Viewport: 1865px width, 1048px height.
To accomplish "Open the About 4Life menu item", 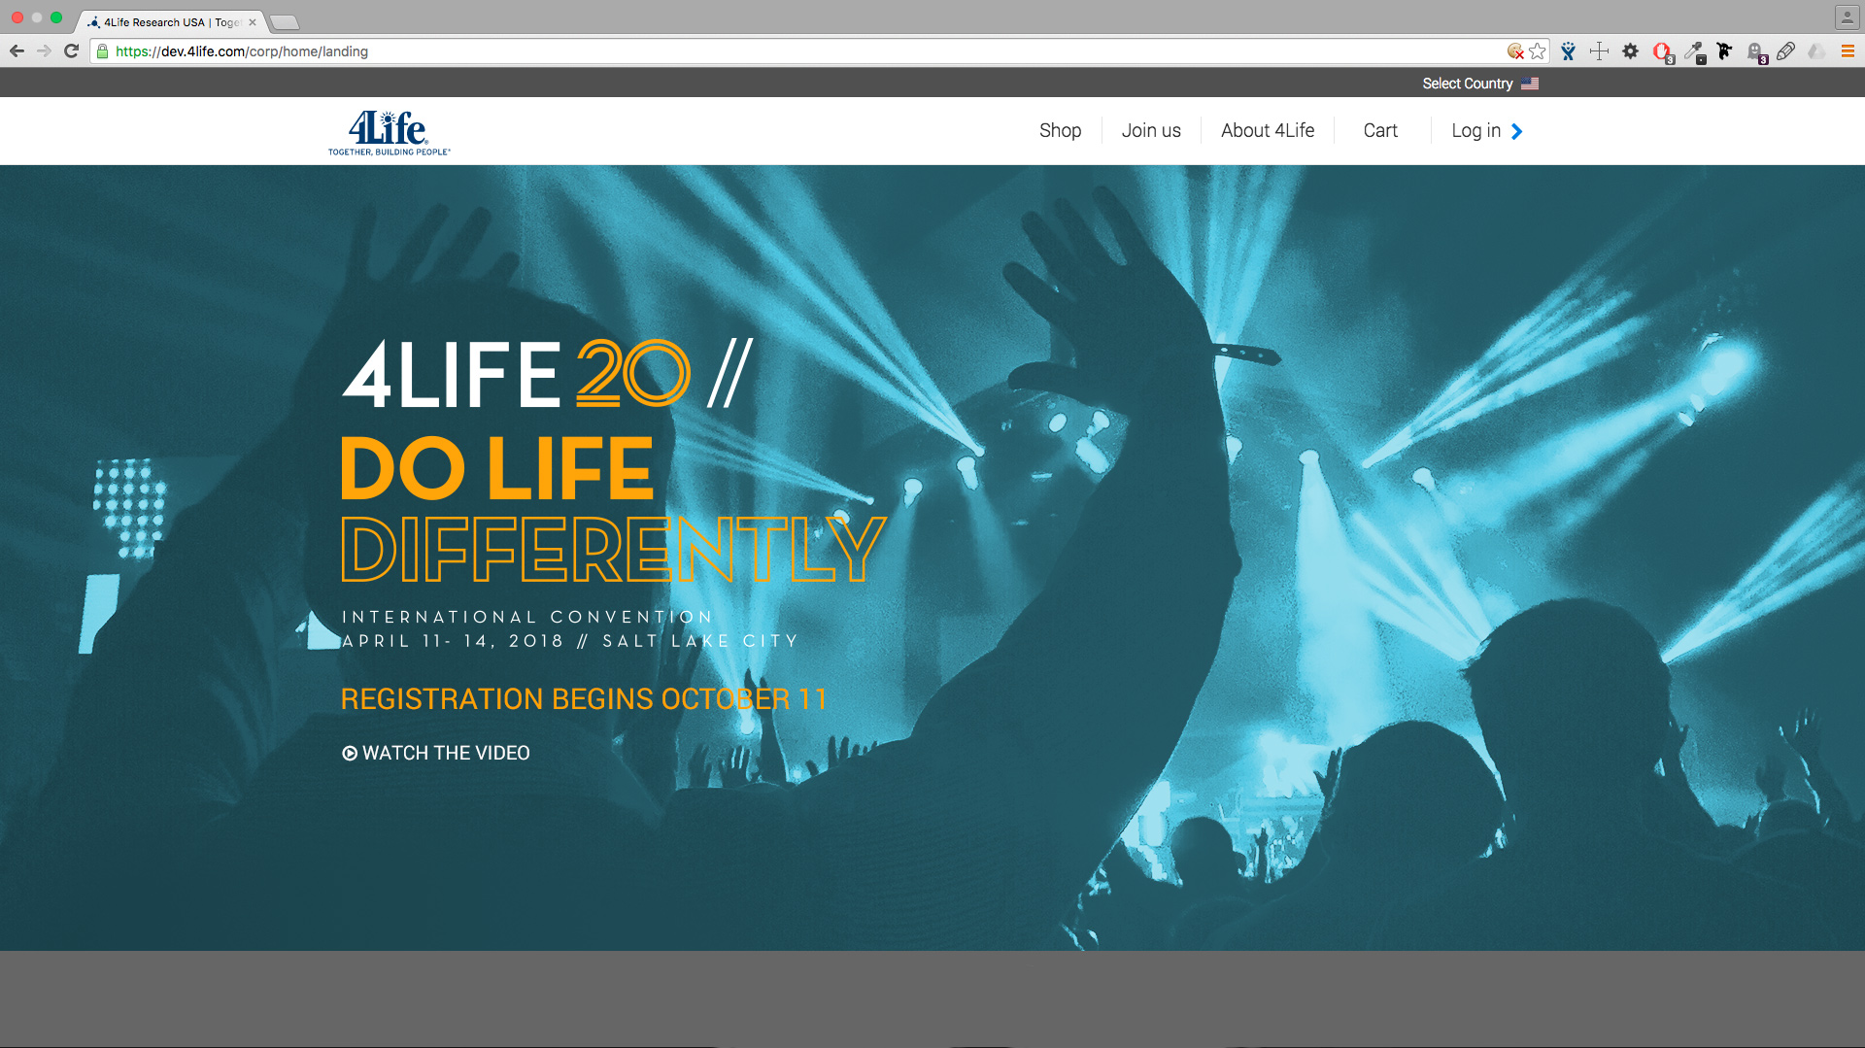I will [1268, 130].
